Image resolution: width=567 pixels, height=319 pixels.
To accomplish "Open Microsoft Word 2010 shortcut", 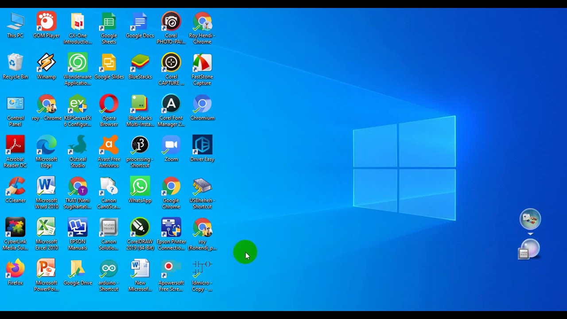I will pyautogui.click(x=47, y=194).
